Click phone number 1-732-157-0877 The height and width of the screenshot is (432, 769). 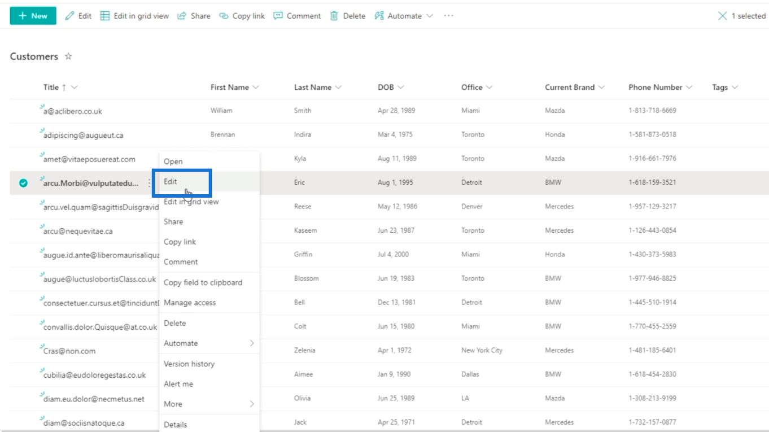coord(652,422)
